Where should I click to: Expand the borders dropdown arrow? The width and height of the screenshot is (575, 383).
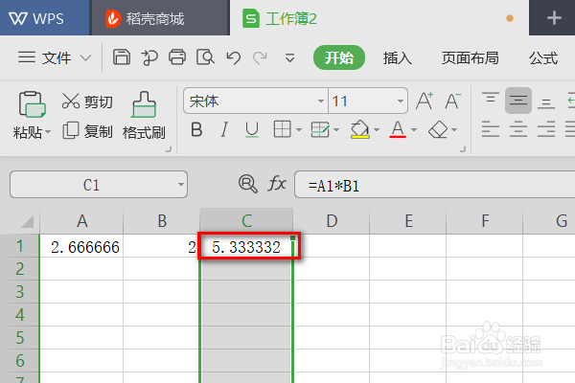(x=299, y=130)
